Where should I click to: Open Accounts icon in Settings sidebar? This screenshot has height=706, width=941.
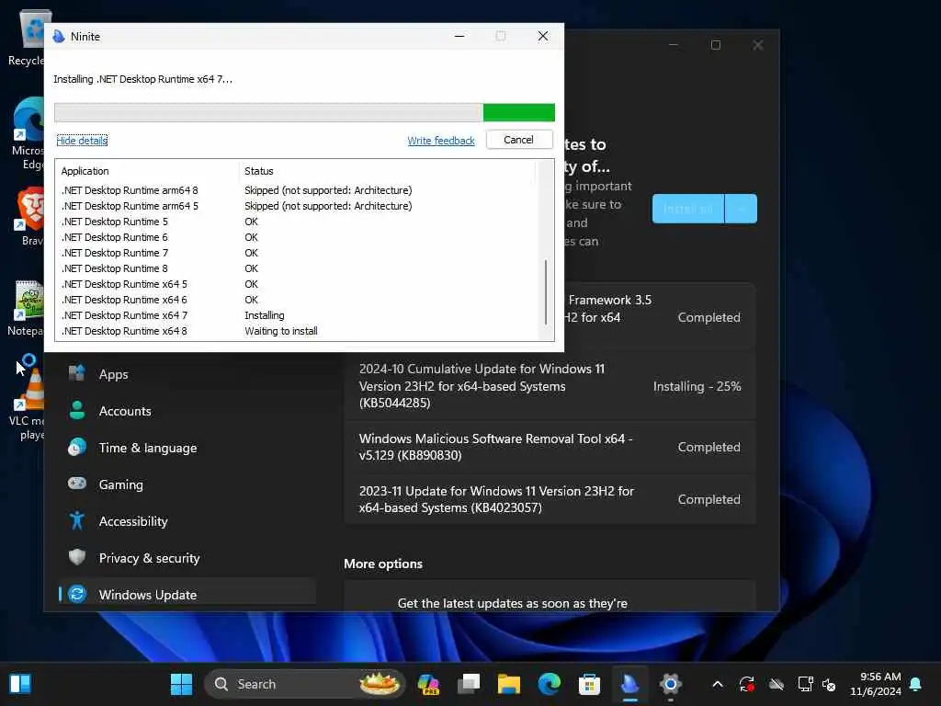coord(77,410)
